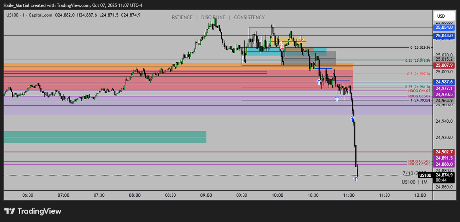This screenshot has width=460, height=222.
Task: Click the 24,902.7 red price label
Action: pyautogui.click(x=444, y=152)
